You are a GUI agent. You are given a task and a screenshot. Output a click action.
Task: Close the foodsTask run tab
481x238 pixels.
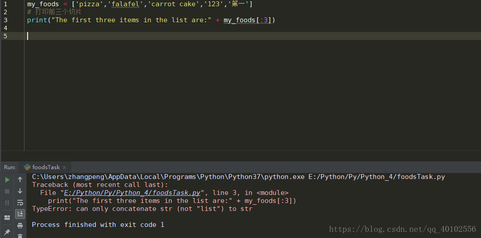click(65, 167)
